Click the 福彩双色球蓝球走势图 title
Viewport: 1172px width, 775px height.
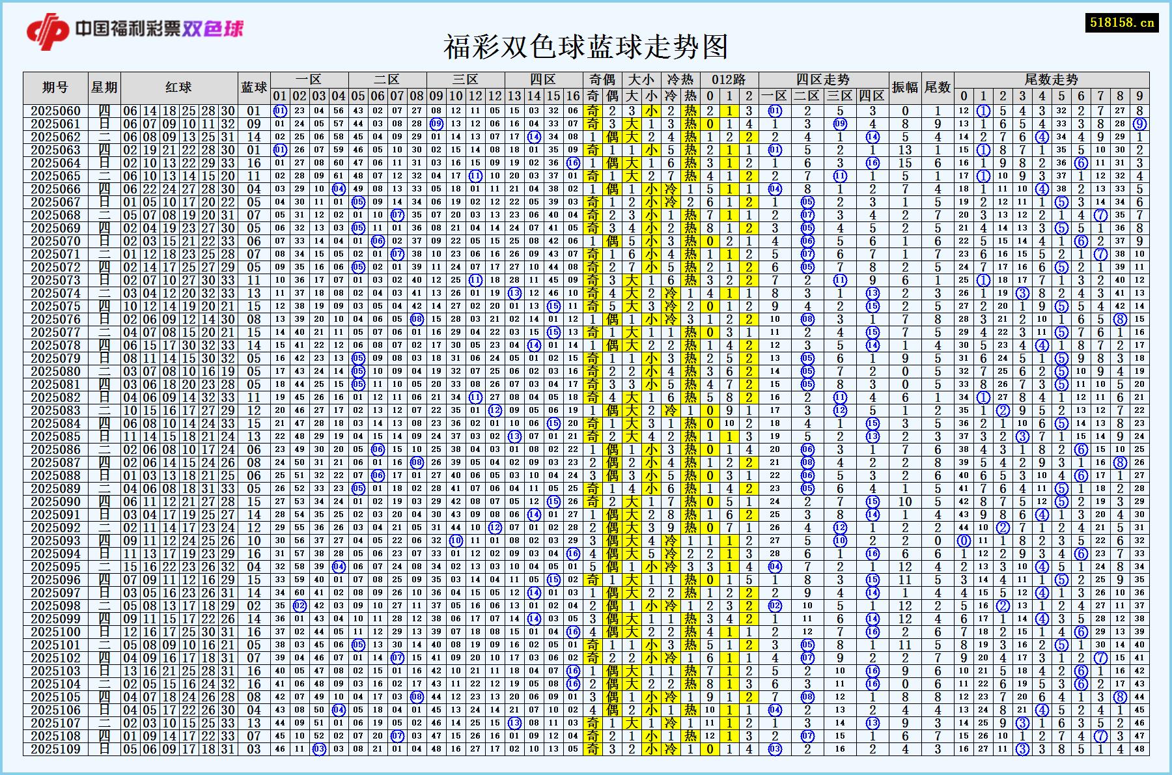click(586, 46)
